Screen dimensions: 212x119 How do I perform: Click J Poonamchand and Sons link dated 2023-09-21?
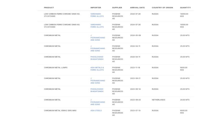point(97,81)
